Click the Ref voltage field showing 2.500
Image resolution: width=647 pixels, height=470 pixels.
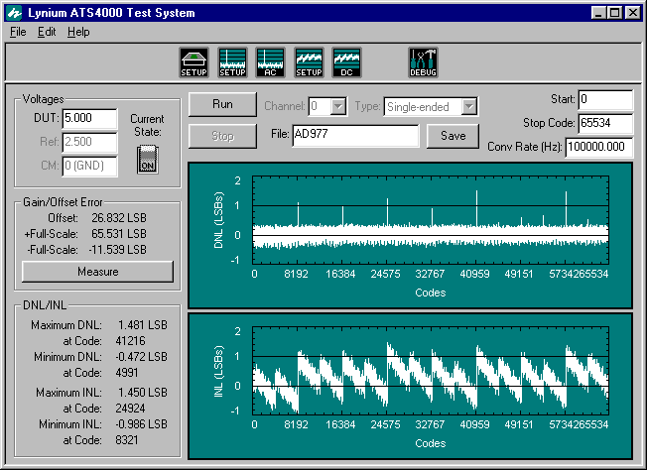tap(90, 142)
